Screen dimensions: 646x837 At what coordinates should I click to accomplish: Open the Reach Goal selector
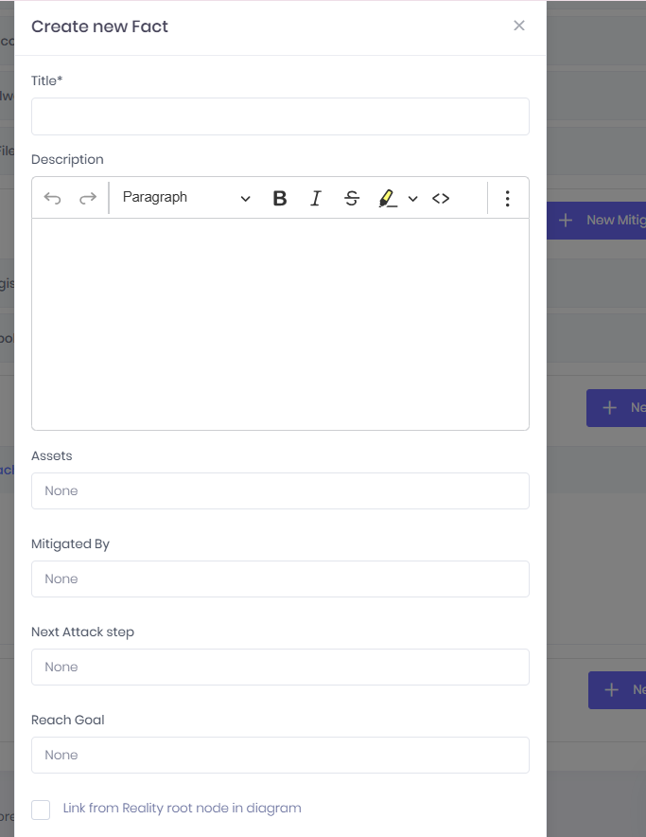point(280,755)
